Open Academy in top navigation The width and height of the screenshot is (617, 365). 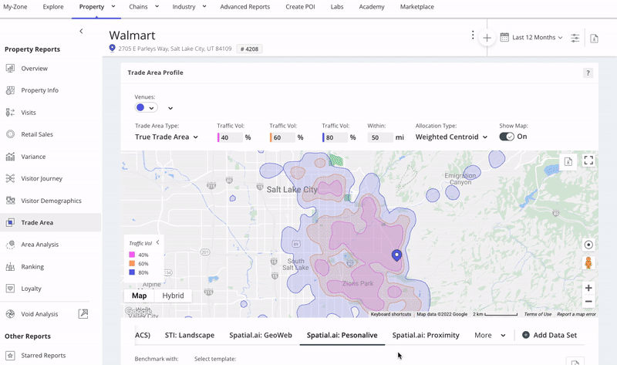click(372, 7)
